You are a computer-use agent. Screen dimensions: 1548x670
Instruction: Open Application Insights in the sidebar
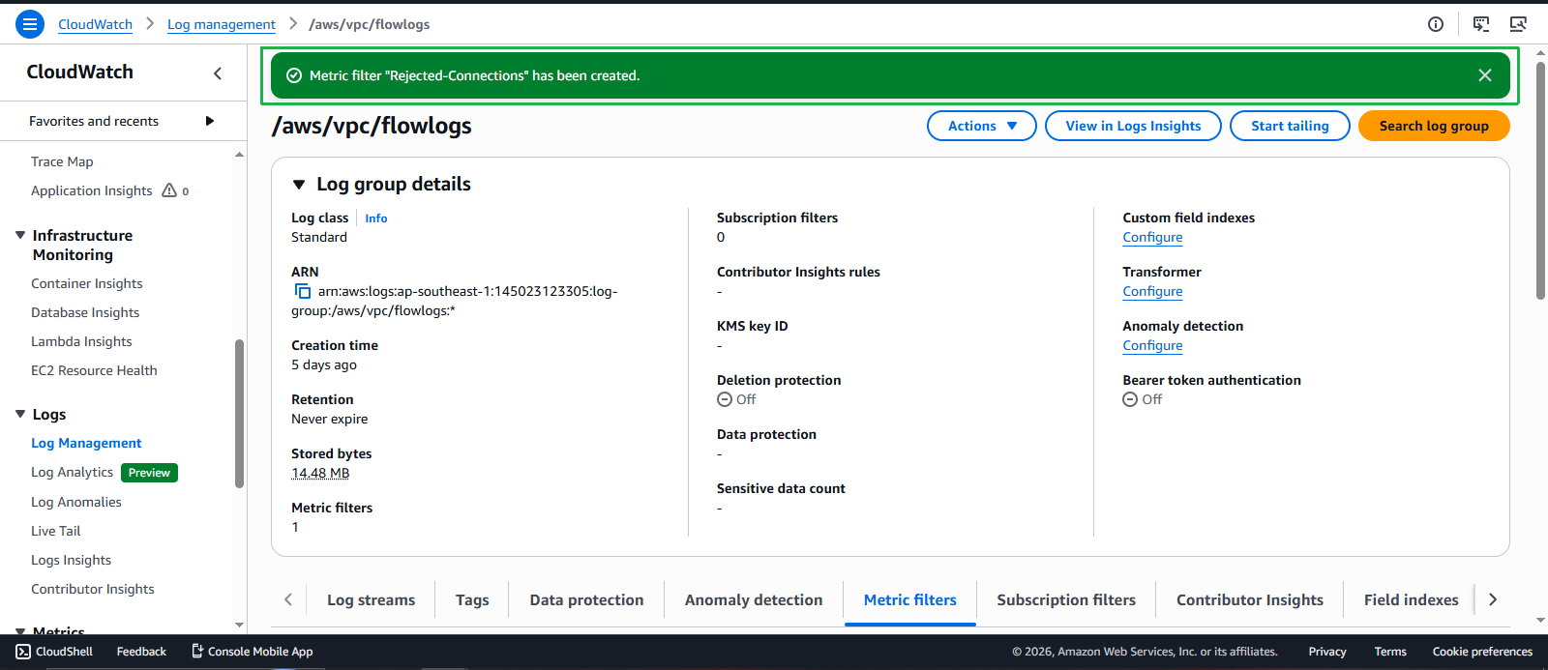click(92, 190)
